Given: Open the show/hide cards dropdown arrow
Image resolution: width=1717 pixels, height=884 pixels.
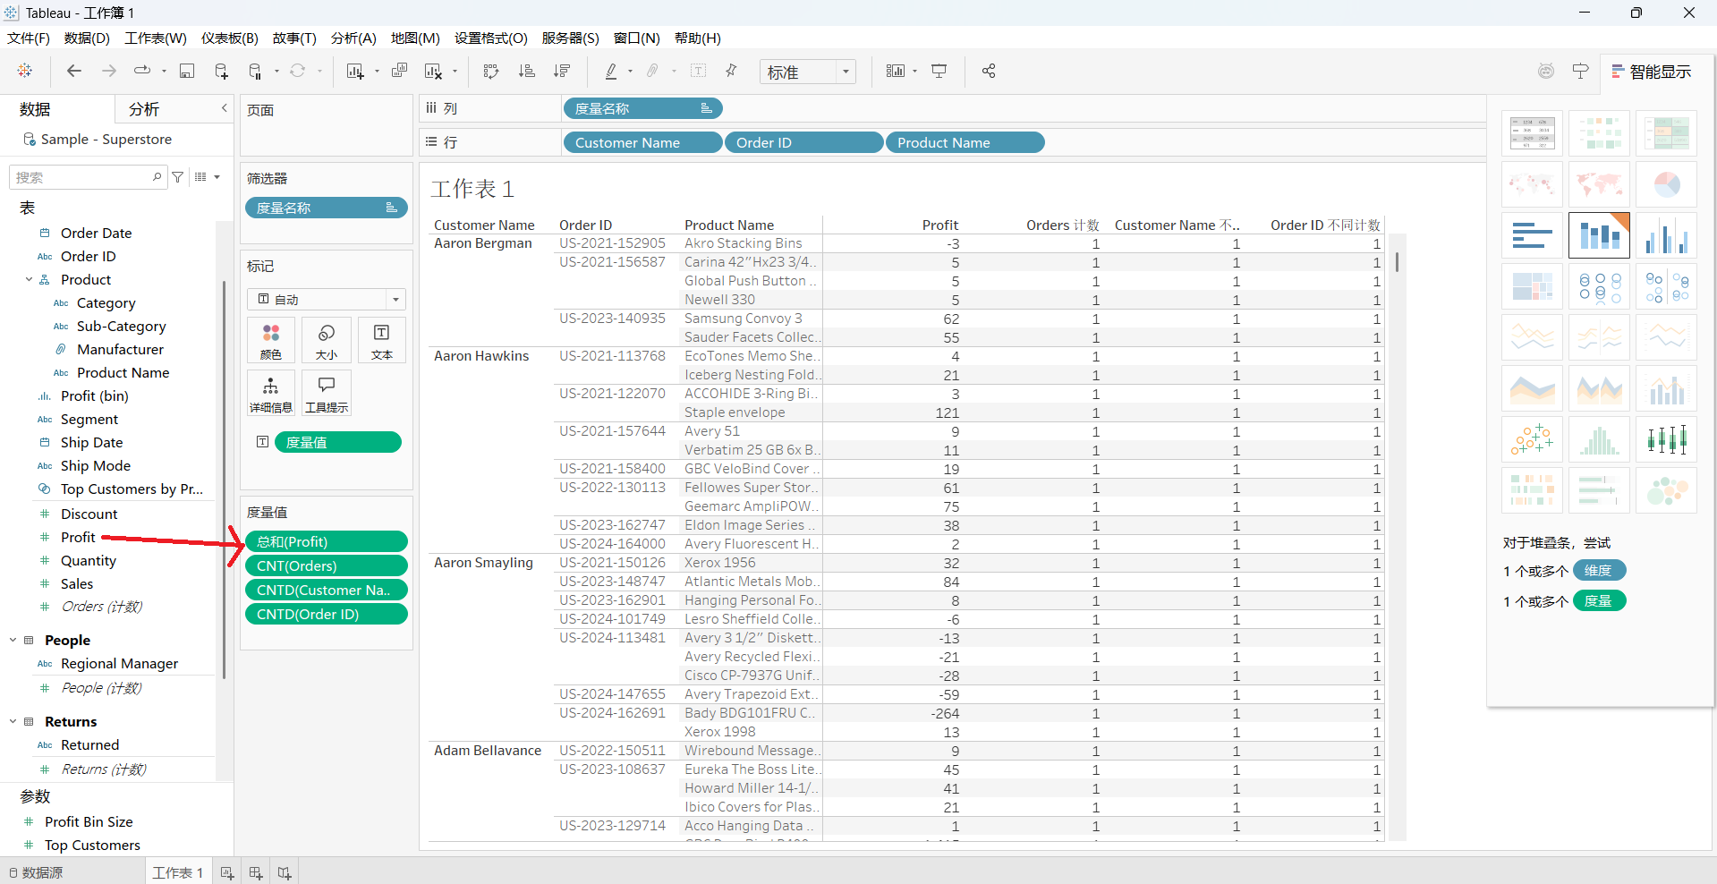Looking at the screenshot, I should pos(915,71).
